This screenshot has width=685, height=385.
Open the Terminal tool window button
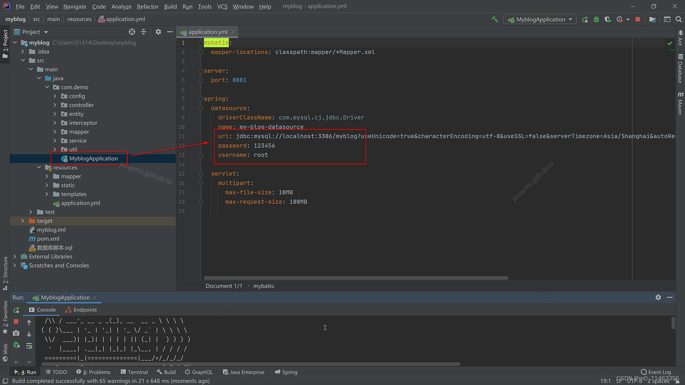[x=134, y=372]
